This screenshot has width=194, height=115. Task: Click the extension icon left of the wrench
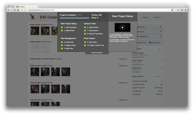(178, 10)
